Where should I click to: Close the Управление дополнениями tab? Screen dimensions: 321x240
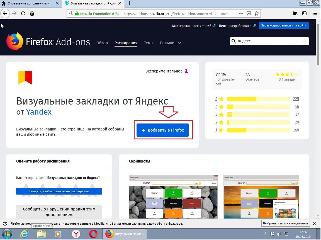coord(57,3)
